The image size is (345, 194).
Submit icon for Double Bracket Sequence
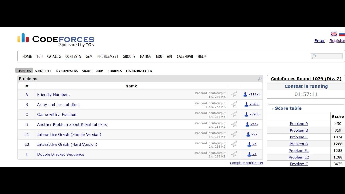(x=234, y=154)
